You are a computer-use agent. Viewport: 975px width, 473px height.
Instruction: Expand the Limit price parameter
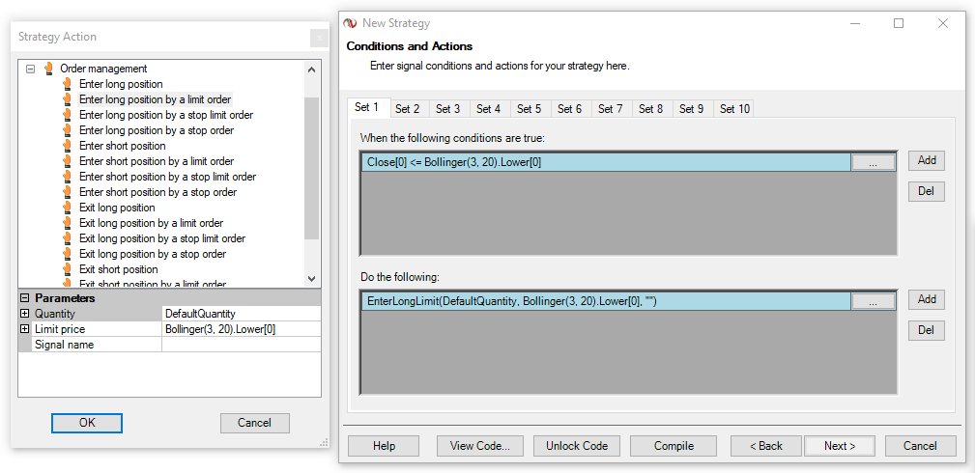point(25,329)
